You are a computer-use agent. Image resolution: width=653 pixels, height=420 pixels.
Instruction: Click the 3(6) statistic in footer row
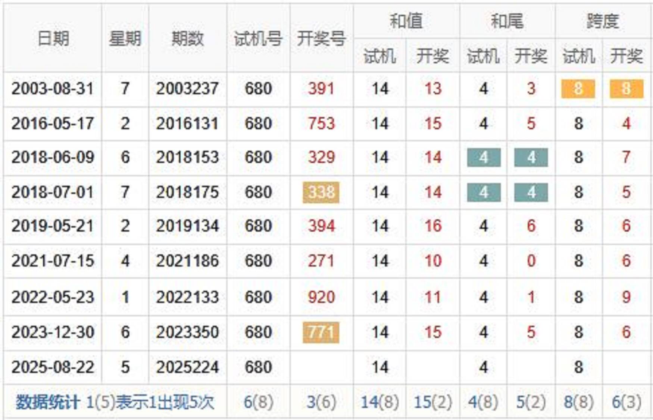point(321,402)
